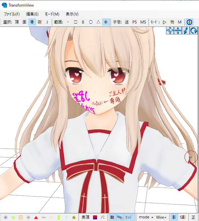
Task: Open the 編集(E) menu
Action: coord(32,14)
